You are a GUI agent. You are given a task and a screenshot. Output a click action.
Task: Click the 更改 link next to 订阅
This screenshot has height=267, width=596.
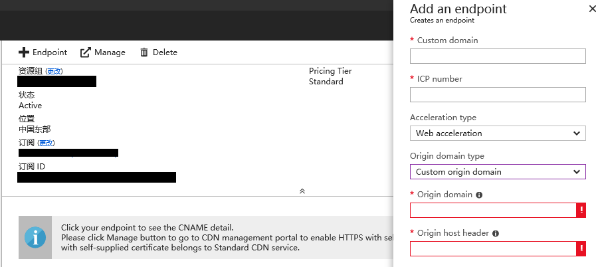pyautogui.click(x=46, y=143)
